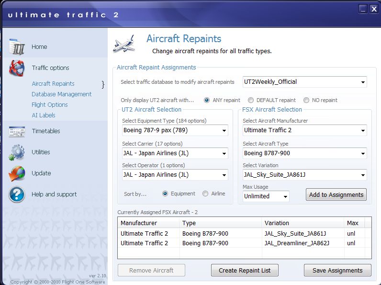Open the Select Operator dropdown
This screenshot has height=285, width=381.
(x=175, y=175)
